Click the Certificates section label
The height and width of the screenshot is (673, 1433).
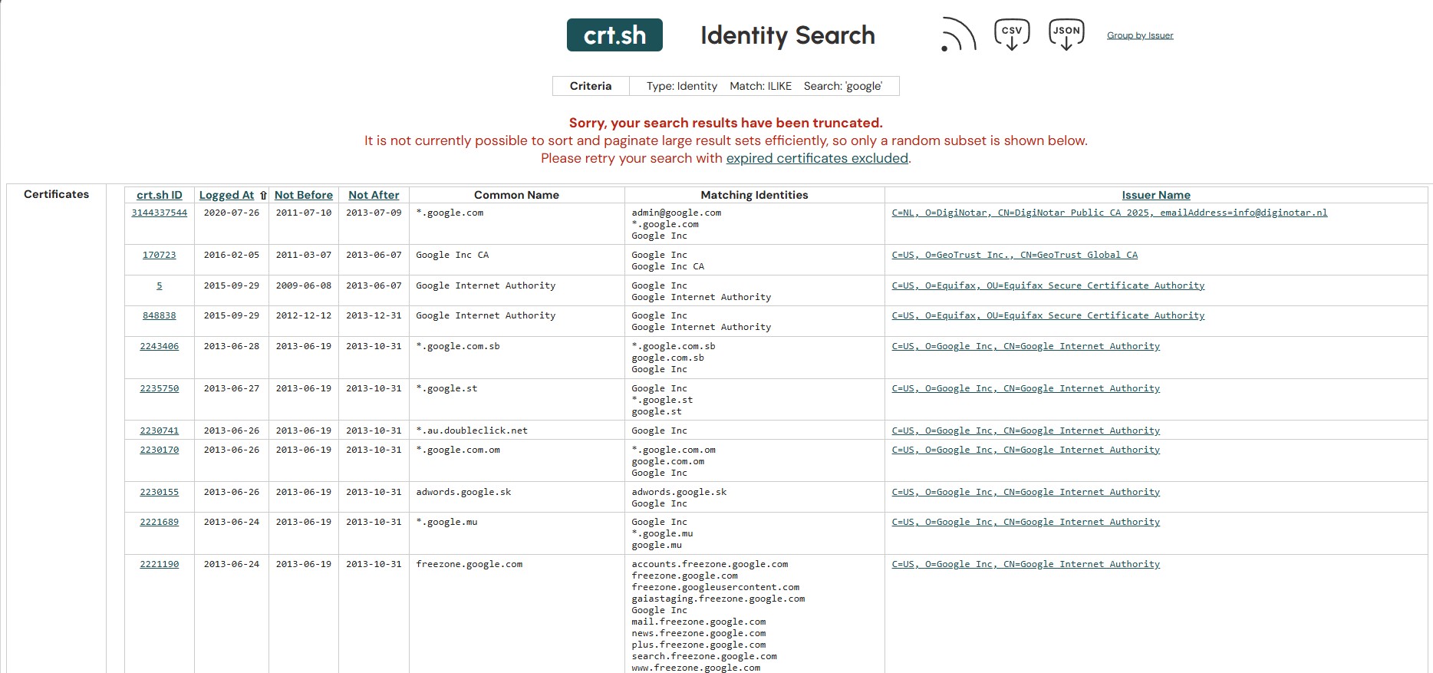tap(56, 194)
